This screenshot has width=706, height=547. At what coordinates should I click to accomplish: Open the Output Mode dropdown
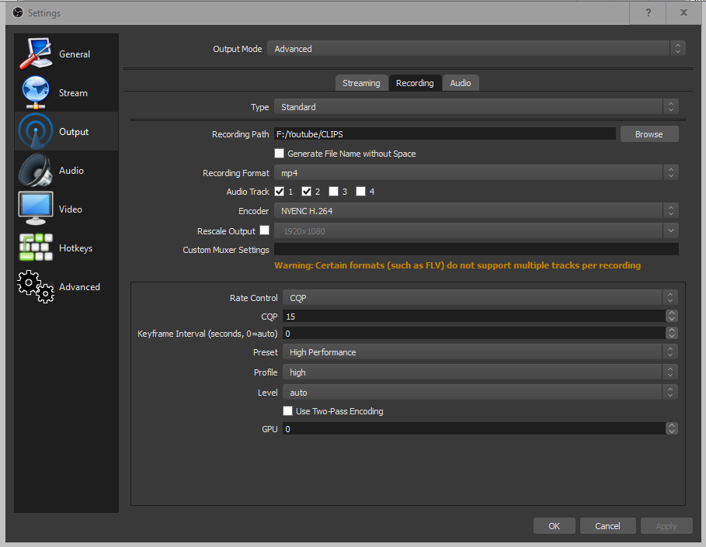[476, 49]
